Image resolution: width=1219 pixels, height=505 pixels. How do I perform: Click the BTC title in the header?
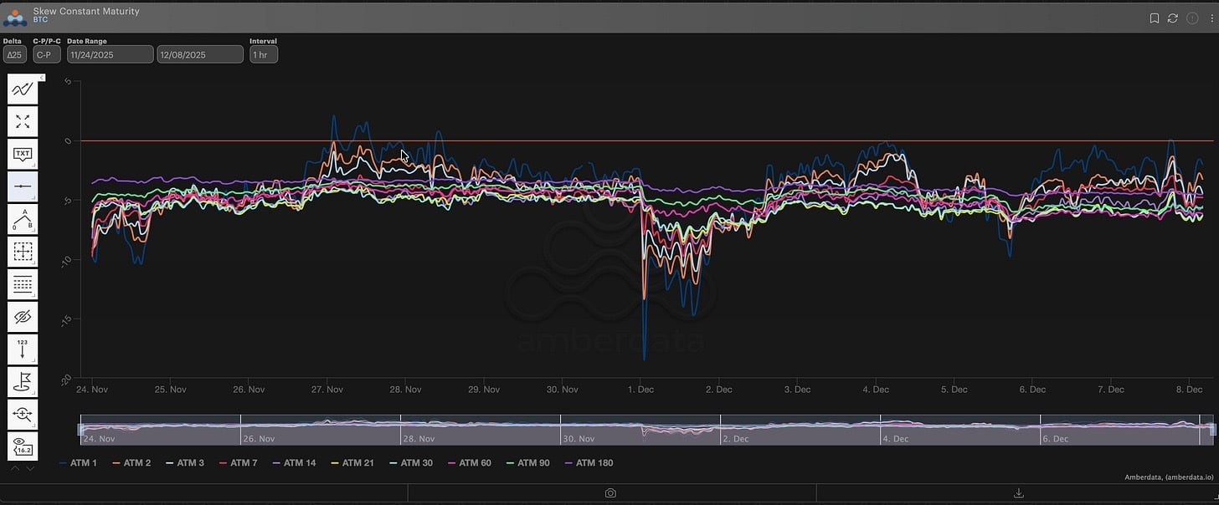pos(38,18)
